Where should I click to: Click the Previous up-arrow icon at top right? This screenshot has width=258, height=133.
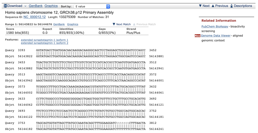[x=213, y=6]
